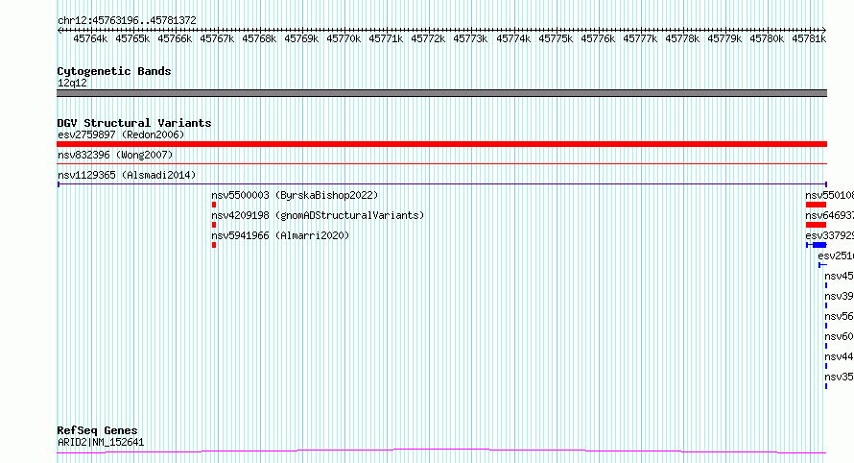Screen dimensions: 854x463
Task: Open the nsv5500003 (ByrskaBishop2022) variant label
Action: [x=295, y=195]
